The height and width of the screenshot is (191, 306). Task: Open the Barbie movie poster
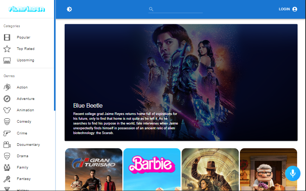tap(152, 169)
